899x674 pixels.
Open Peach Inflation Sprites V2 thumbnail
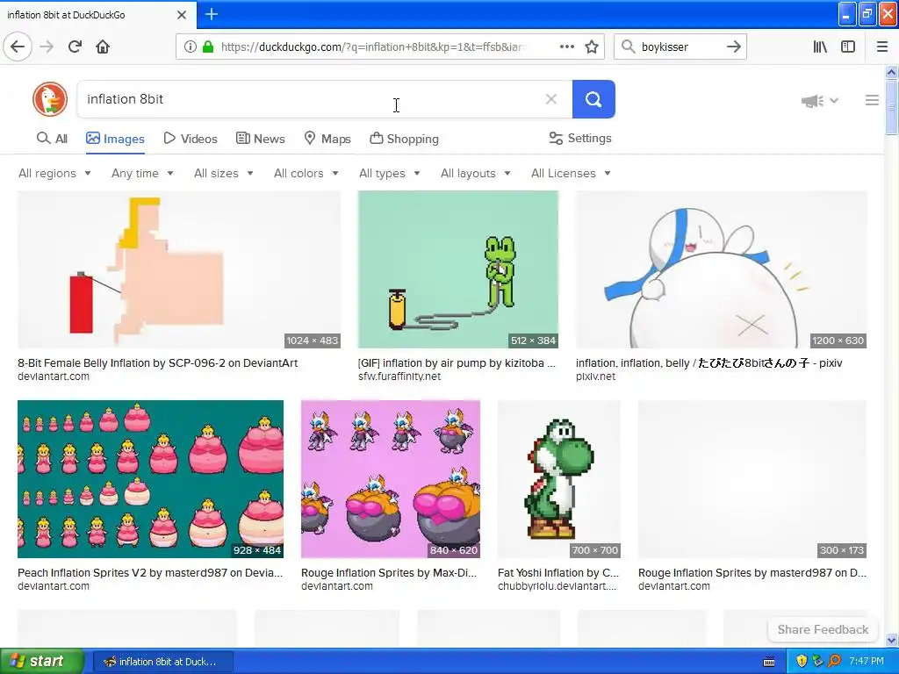[x=150, y=479]
